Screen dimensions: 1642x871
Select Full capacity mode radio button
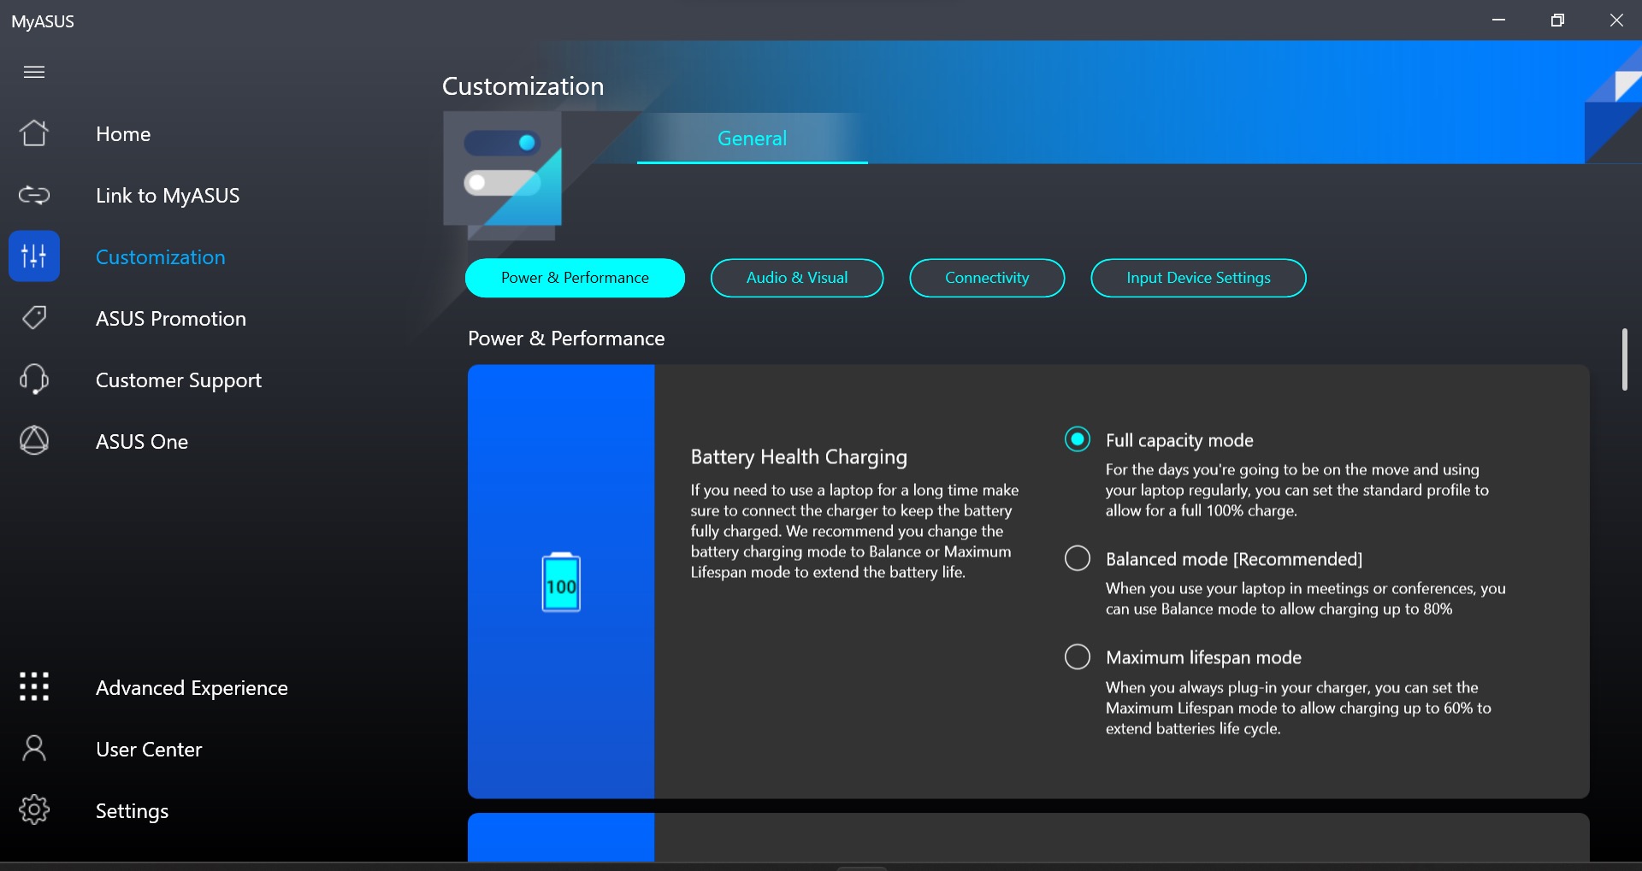[1078, 439]
